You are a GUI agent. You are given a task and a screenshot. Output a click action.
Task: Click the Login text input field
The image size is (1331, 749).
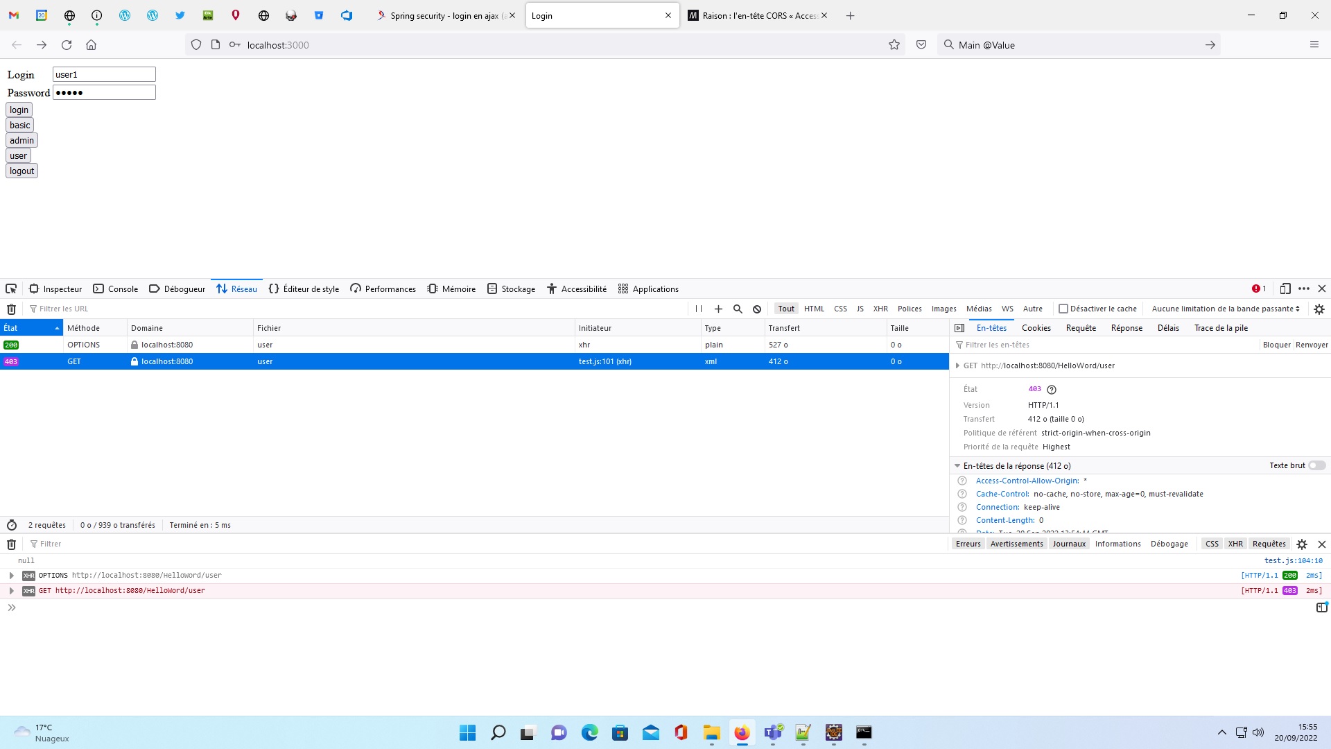(x=104, y=75)
